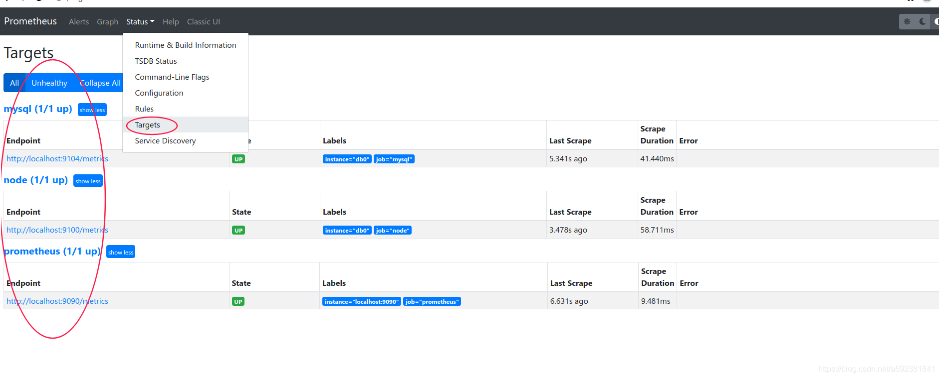
Task: Switch to Classic UI
Action: click(204, 21)
